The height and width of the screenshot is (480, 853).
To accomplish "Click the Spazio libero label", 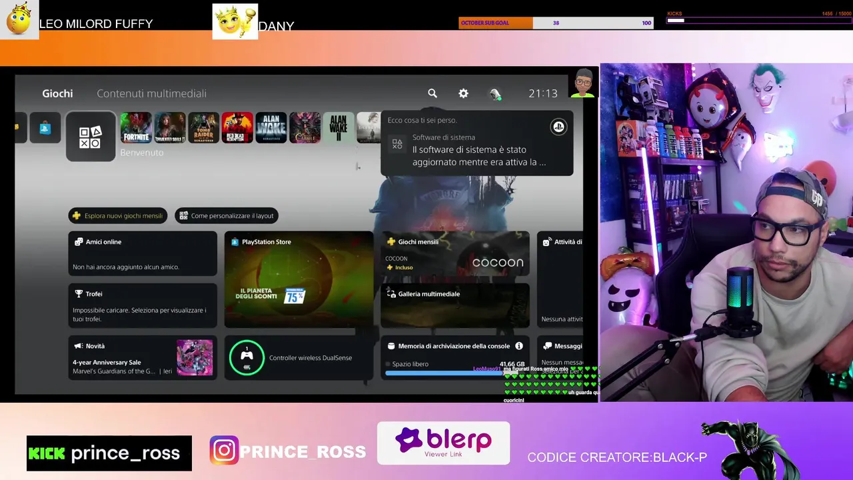I will point(411,364).
